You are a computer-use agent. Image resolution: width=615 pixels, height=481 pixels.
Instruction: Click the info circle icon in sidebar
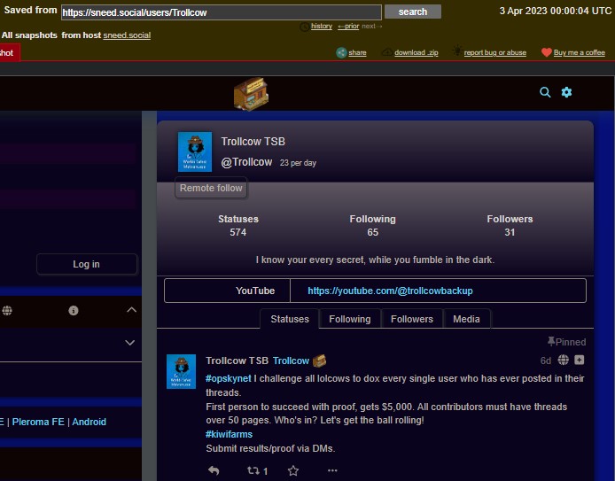74,310
